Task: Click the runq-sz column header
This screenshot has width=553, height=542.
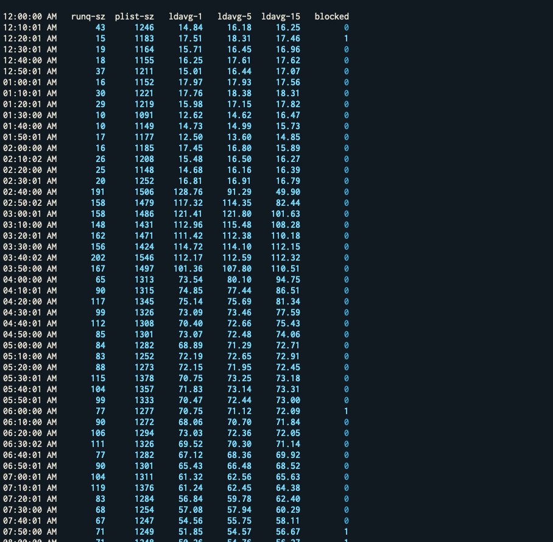Action: point(88,16)
